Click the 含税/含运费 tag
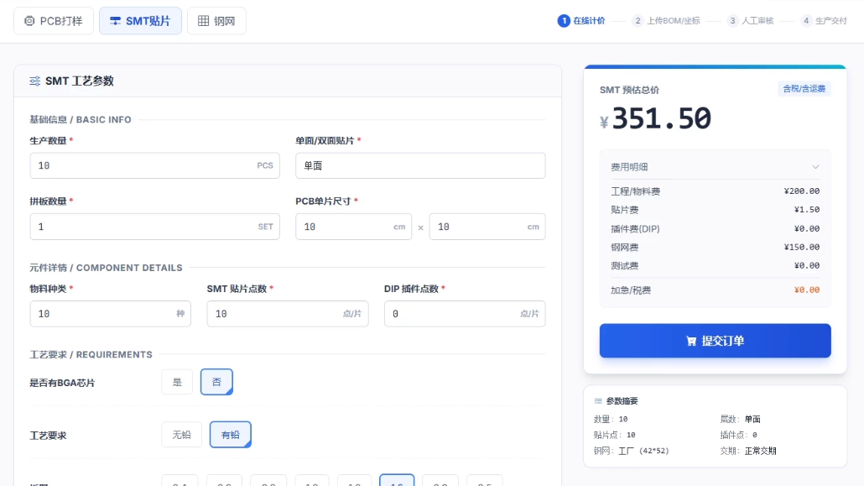The image size is (864, 486). point(804,89)
